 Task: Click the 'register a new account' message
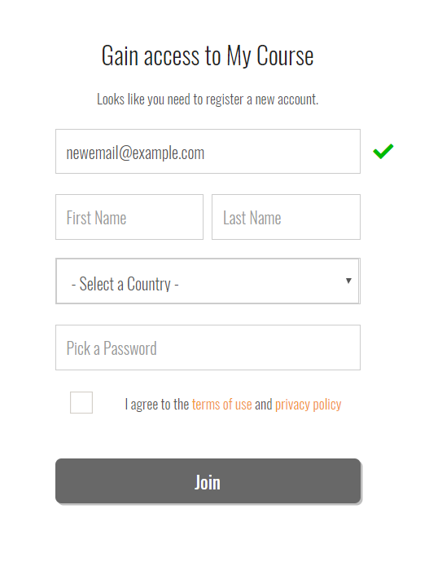click(208, 100)
